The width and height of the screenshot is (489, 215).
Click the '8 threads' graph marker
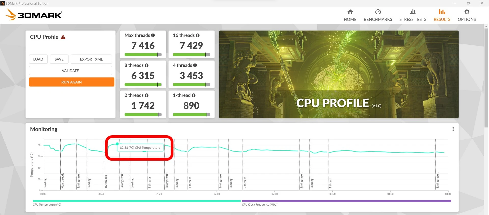click(149, 182)
